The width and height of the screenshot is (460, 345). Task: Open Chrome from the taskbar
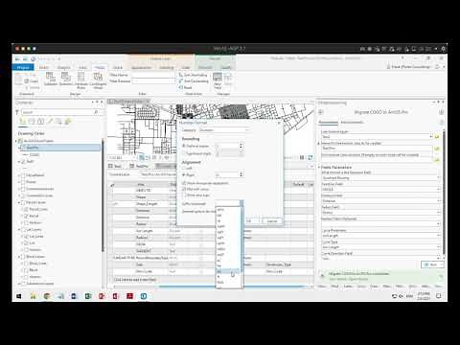coord(47,296)
